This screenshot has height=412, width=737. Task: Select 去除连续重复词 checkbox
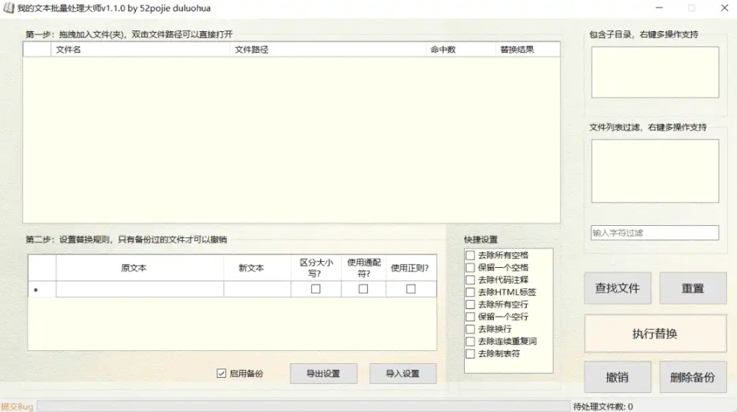click(470, 341)
